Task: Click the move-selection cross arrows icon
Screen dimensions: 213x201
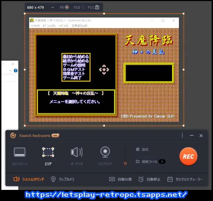Action: click(x=104, y=70)
